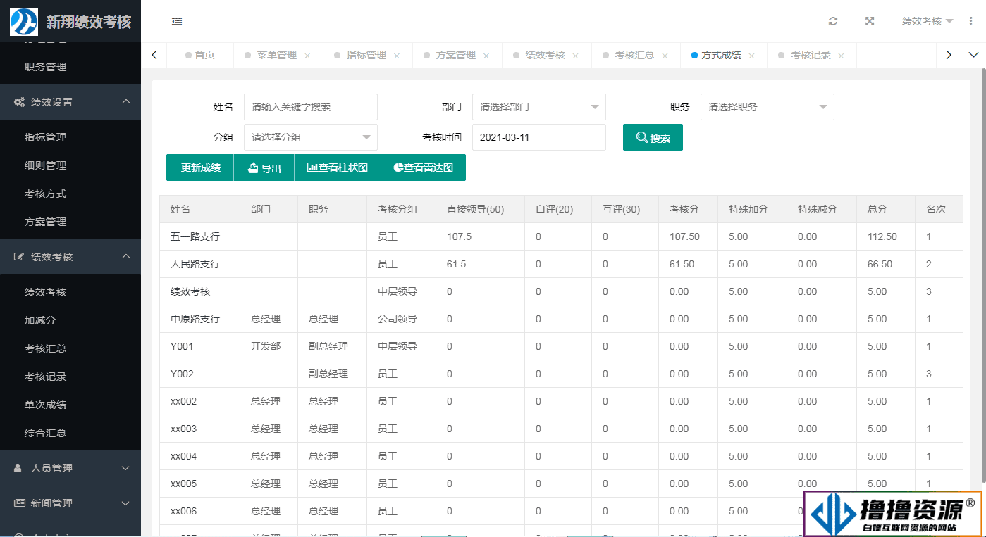Click the xx002 name cell
This screenshot has height=537, width=986.
[200, 401]
